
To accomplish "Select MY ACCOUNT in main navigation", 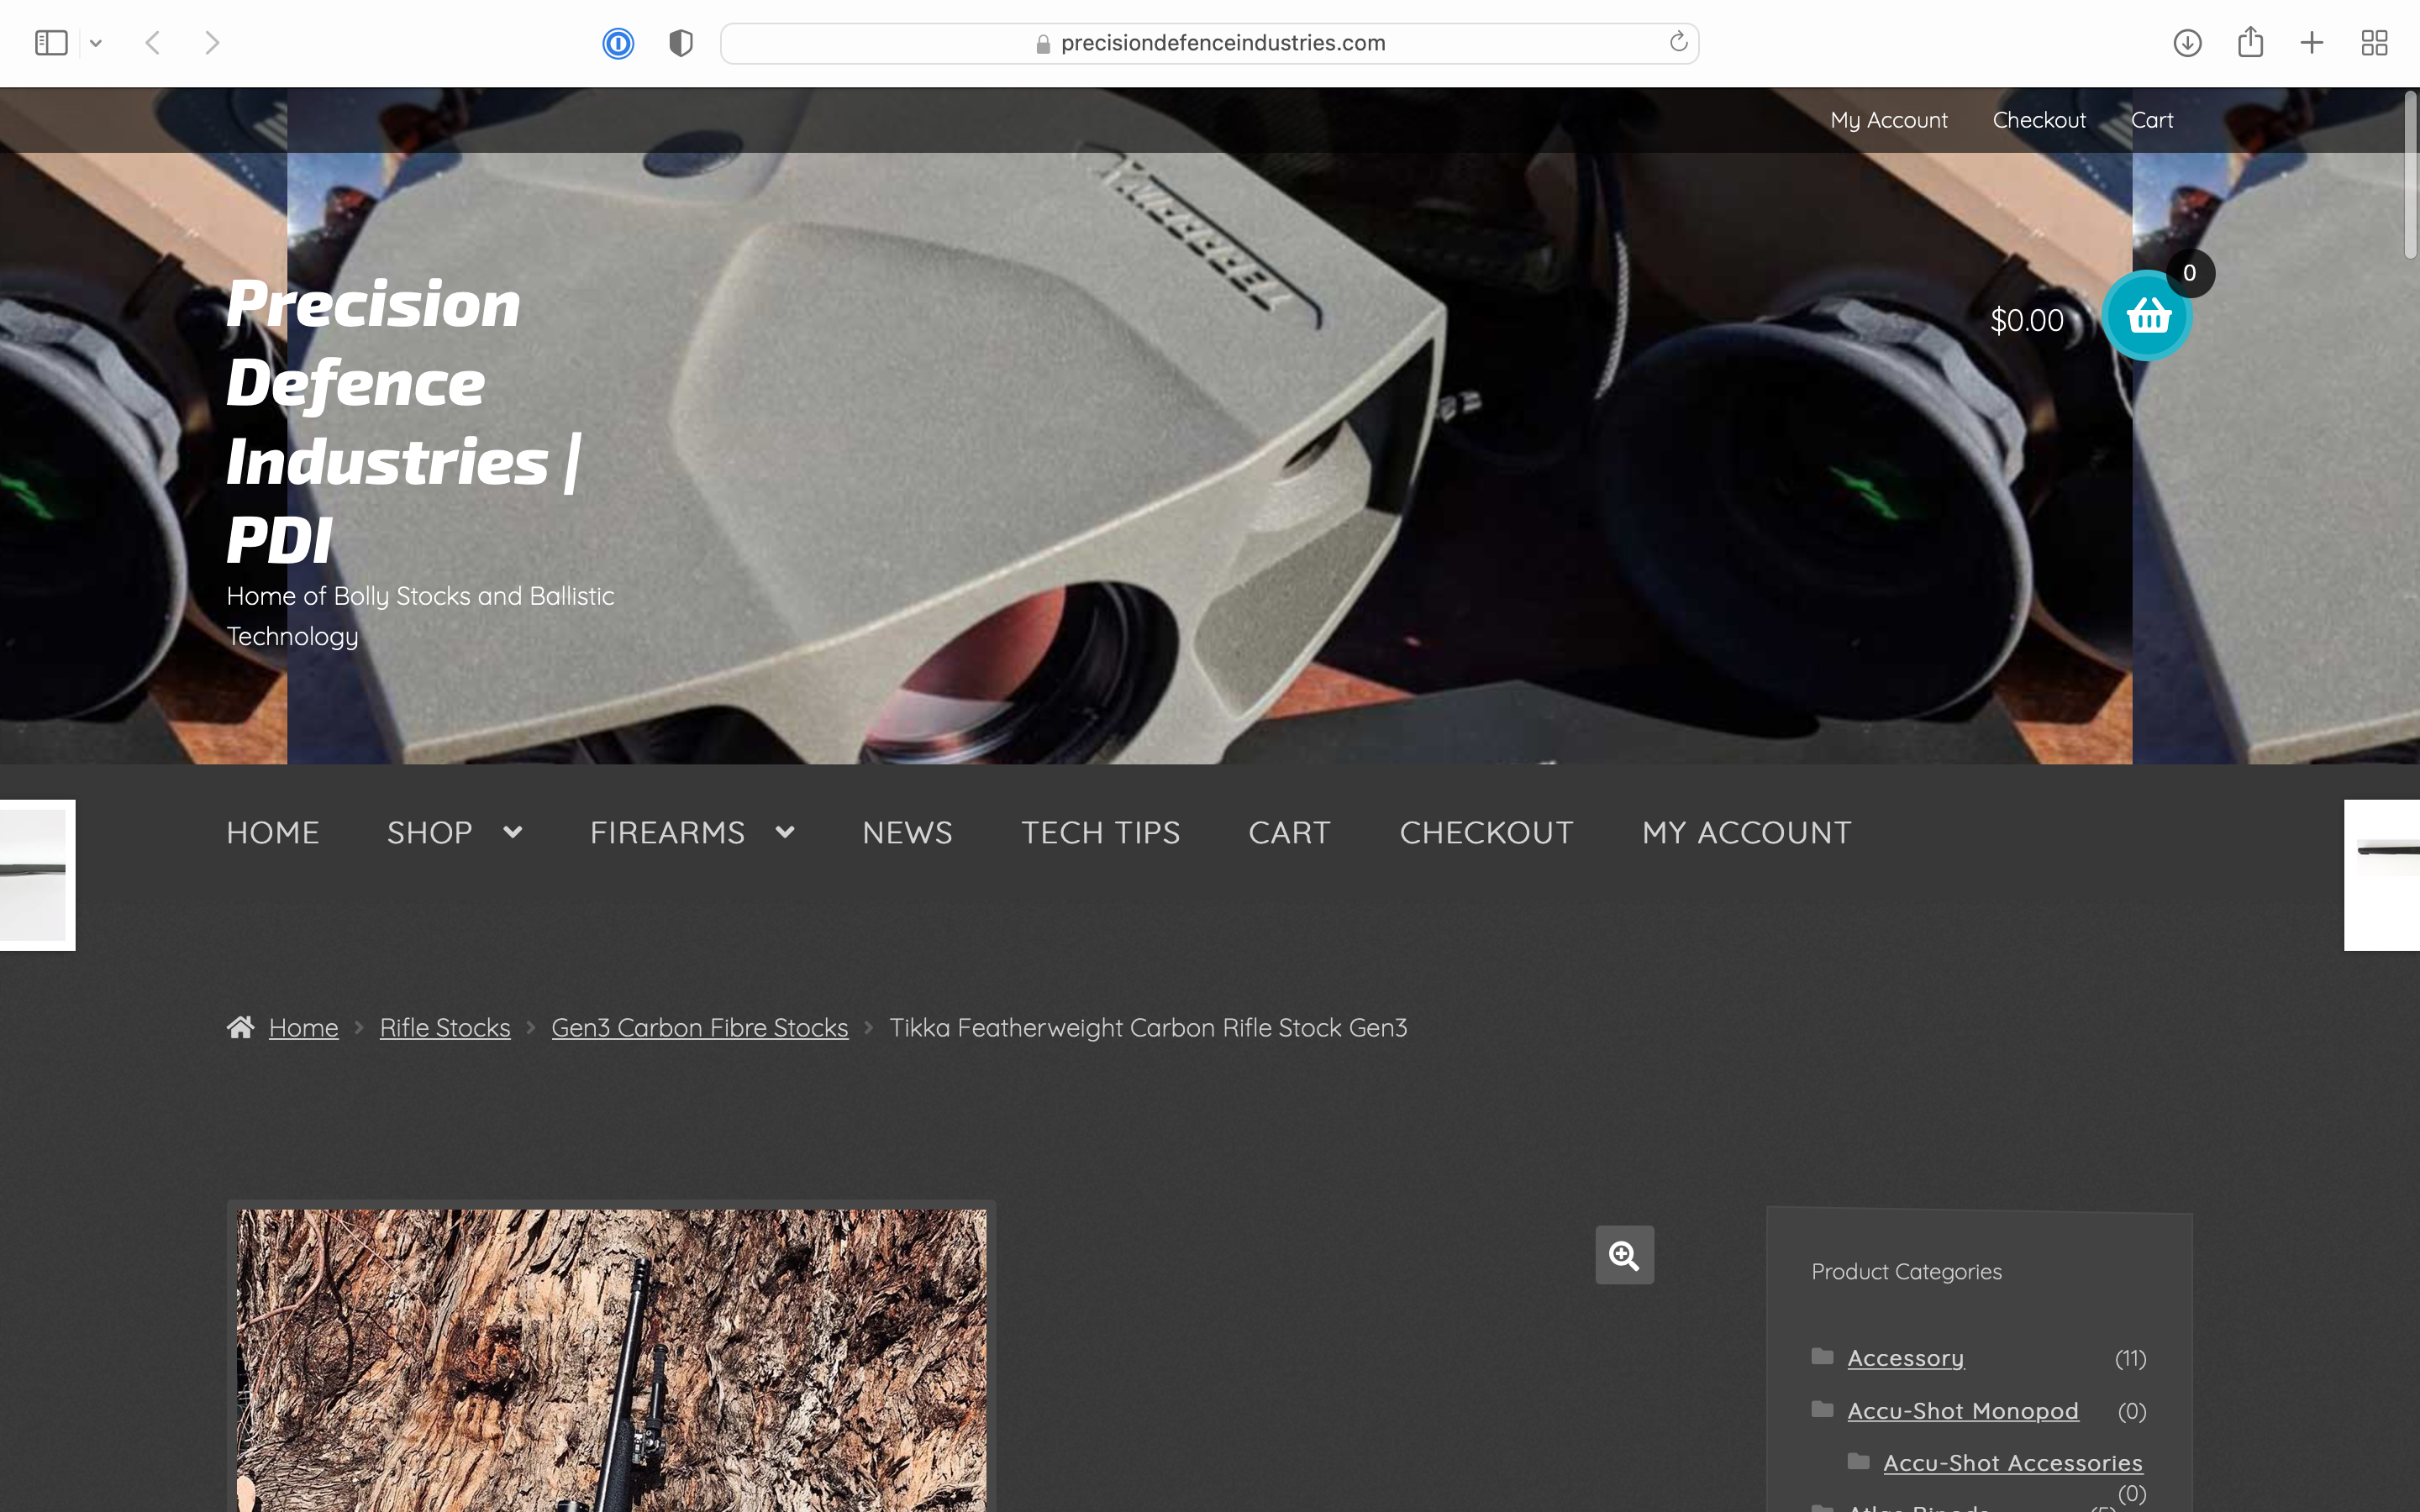I will [1746, 833].
